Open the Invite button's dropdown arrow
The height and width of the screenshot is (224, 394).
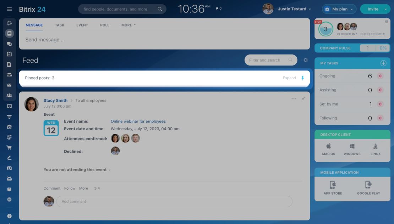(385, 9)
